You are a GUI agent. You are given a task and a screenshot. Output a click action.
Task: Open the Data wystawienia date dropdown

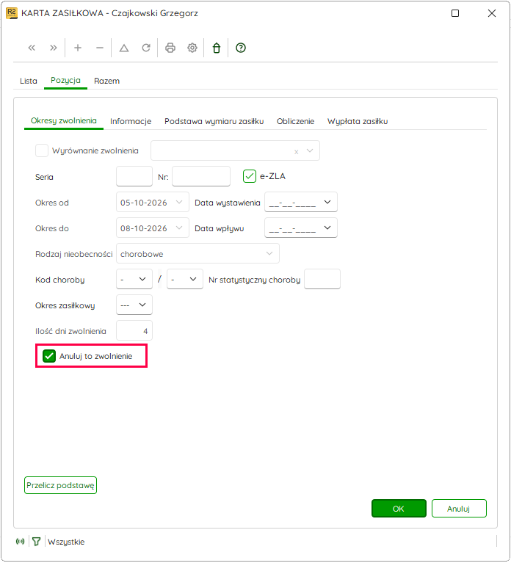[327, 202]
